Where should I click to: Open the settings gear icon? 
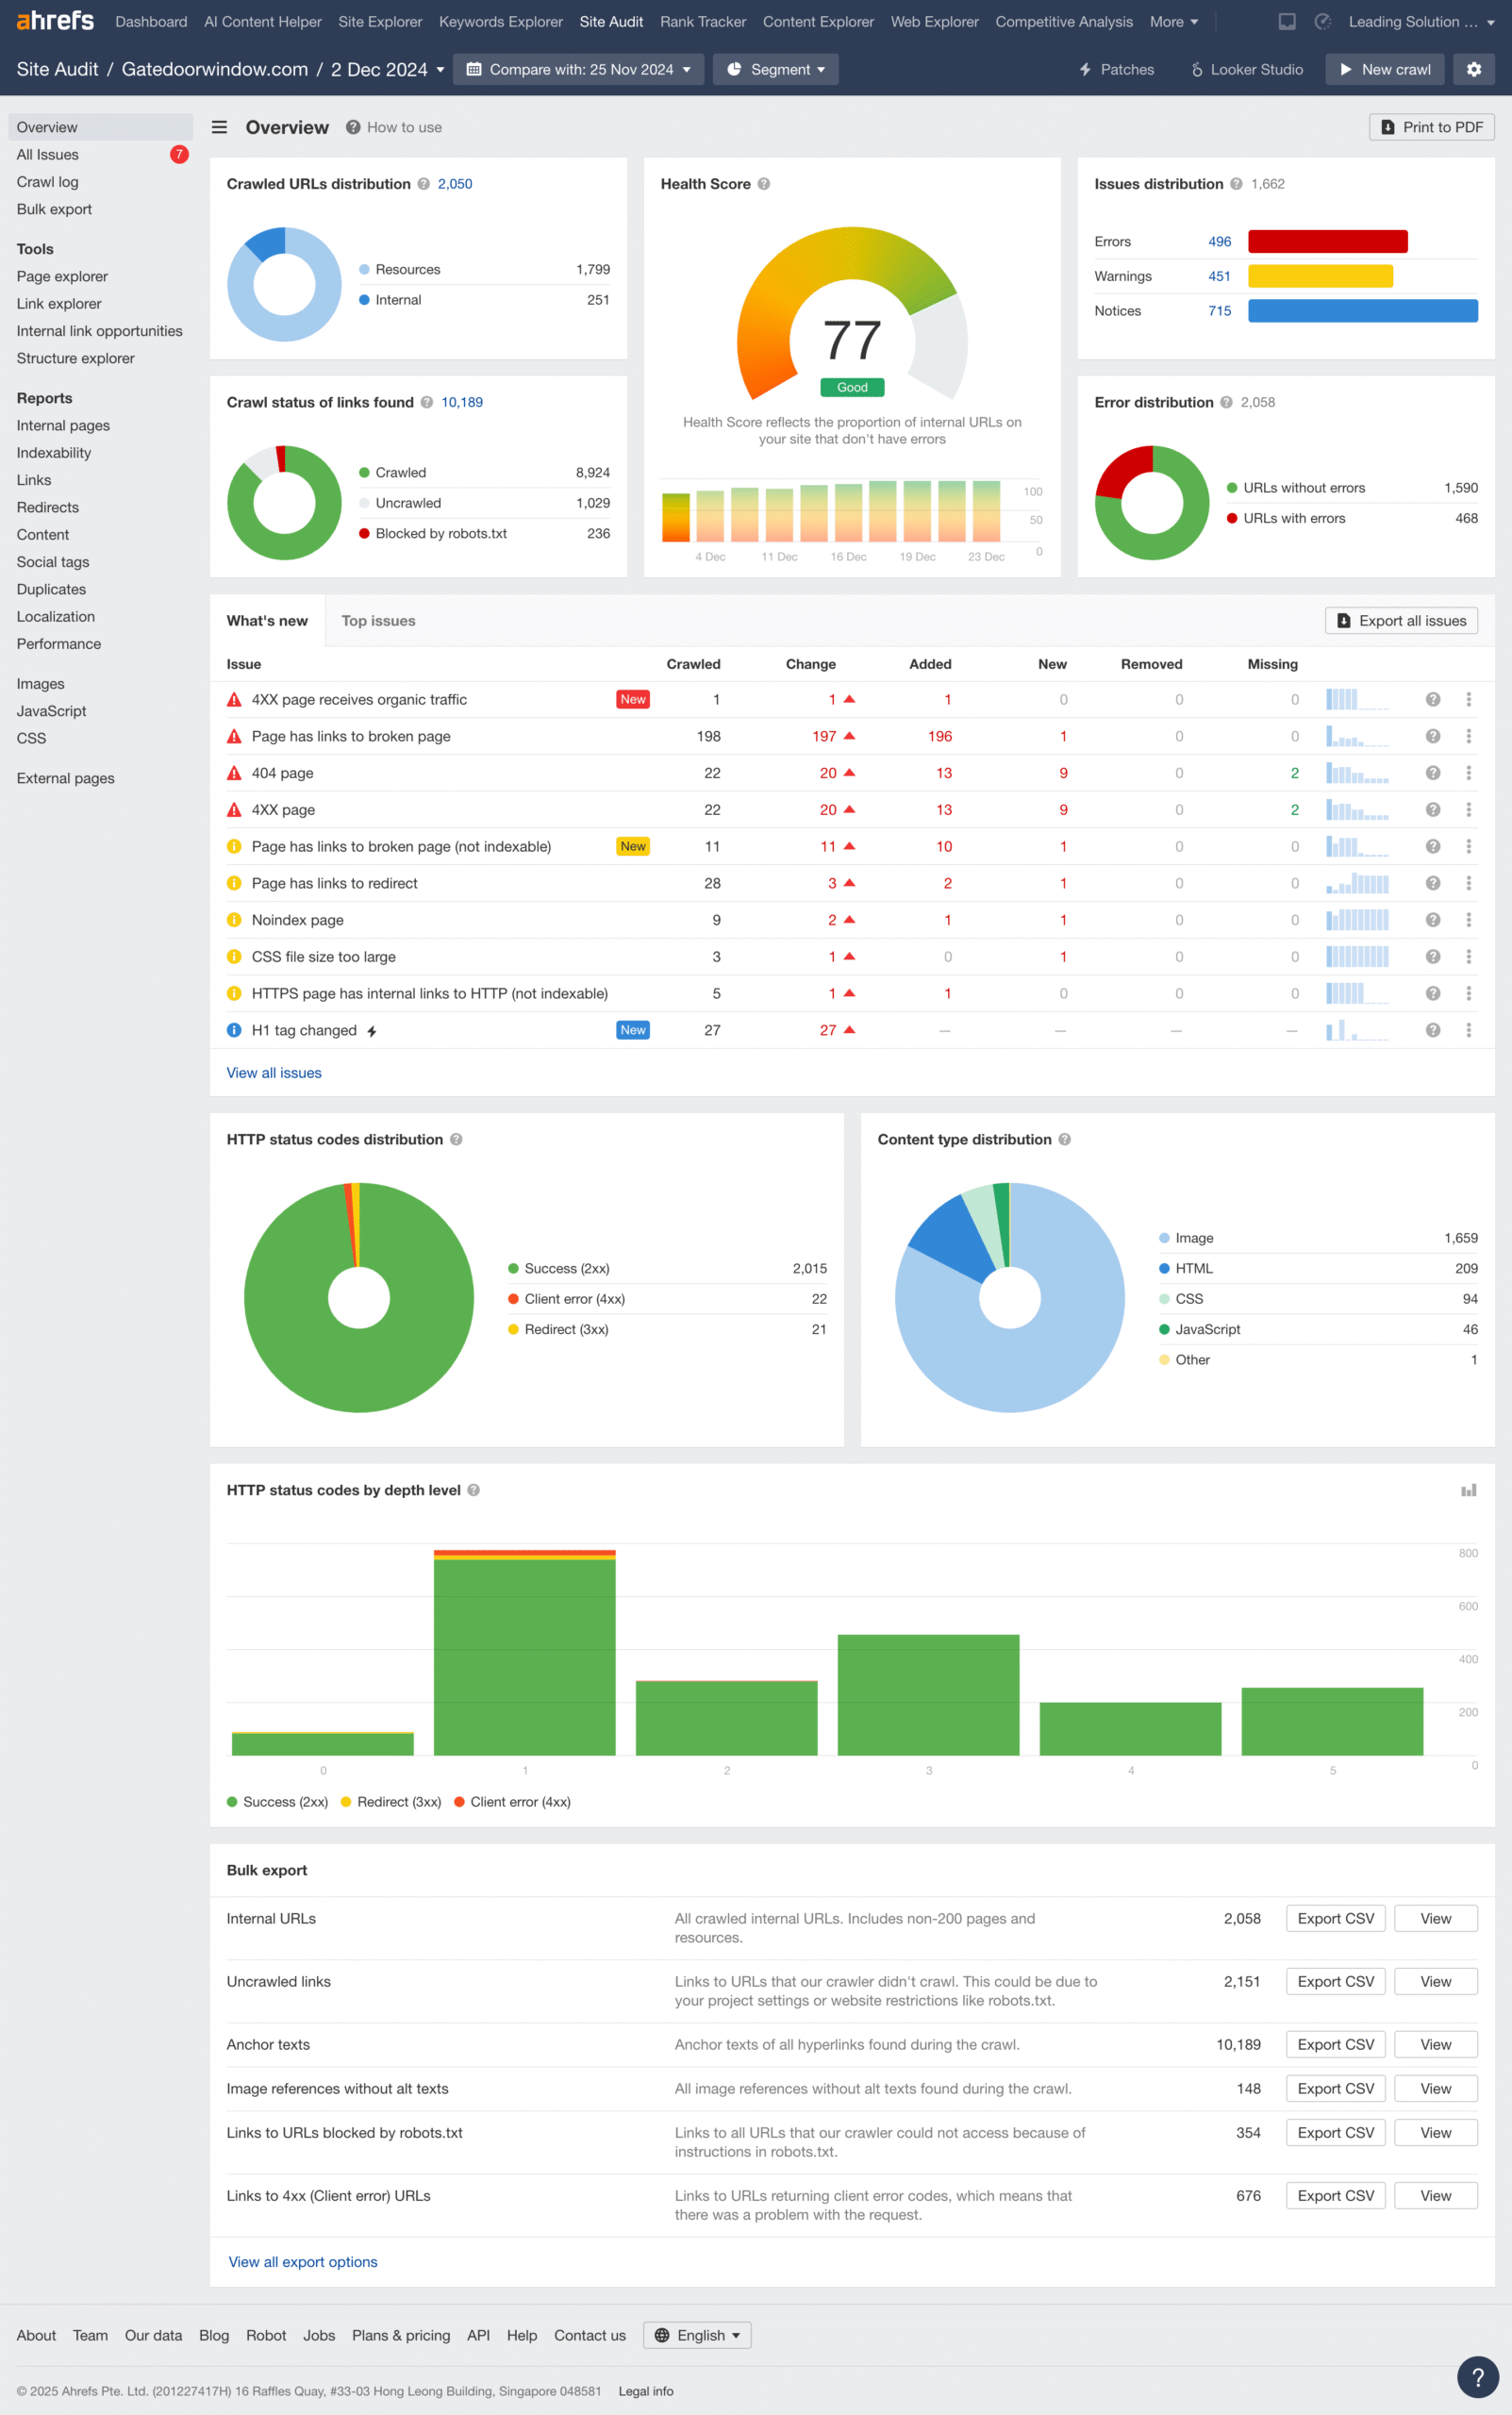click(1473, 69)
